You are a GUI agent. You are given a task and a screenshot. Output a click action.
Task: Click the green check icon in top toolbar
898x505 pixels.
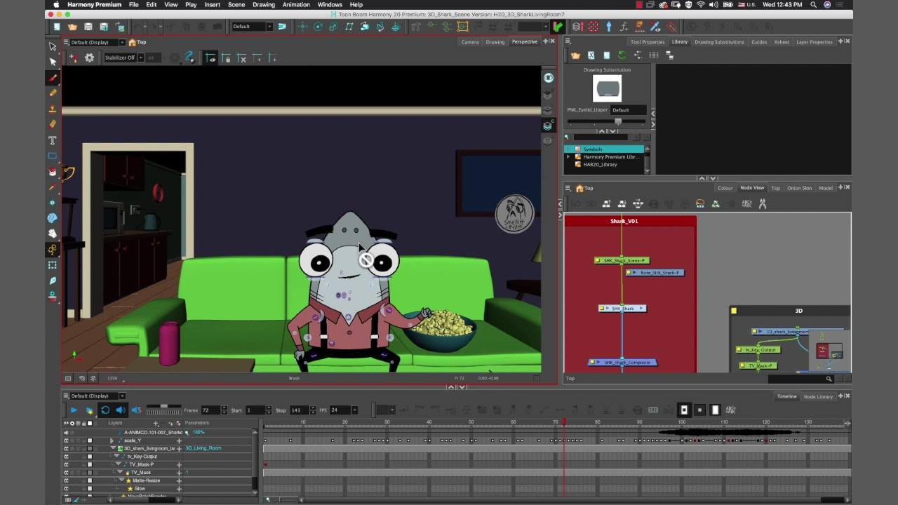[x=558, y=27]
